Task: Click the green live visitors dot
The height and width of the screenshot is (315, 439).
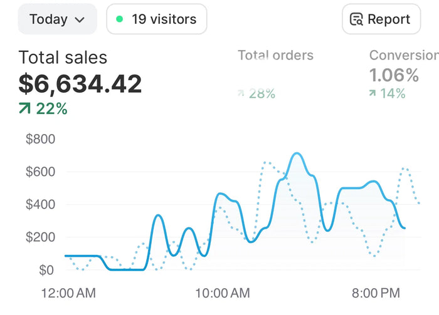Action: point(119,19)
